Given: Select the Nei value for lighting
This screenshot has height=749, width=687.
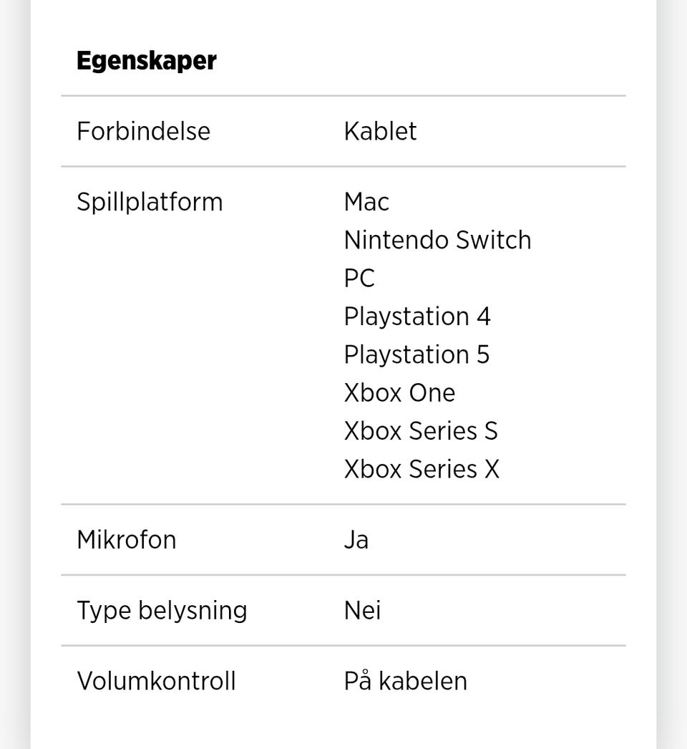Looking at the screenshot, I should pos(362,610).
